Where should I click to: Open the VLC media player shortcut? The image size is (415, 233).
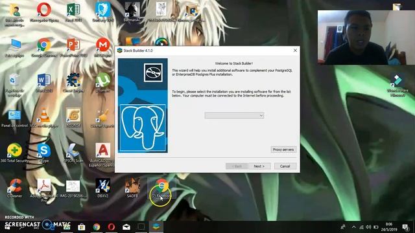[x=44, y=118]
